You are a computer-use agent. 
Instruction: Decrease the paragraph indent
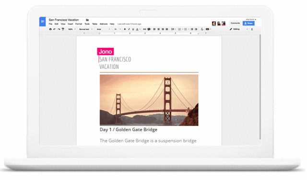click(192, 29)
